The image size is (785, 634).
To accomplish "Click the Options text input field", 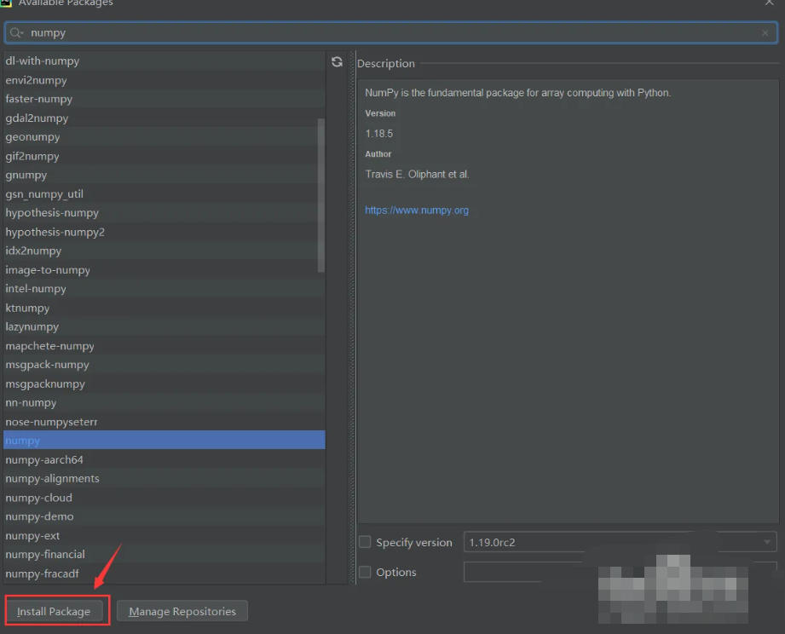I will tap(503, 572).
